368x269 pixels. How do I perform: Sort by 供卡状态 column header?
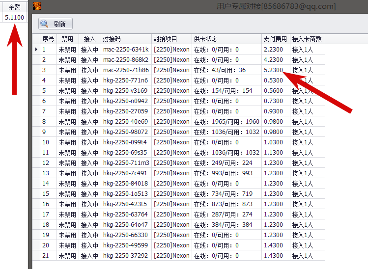coord(226,39)
